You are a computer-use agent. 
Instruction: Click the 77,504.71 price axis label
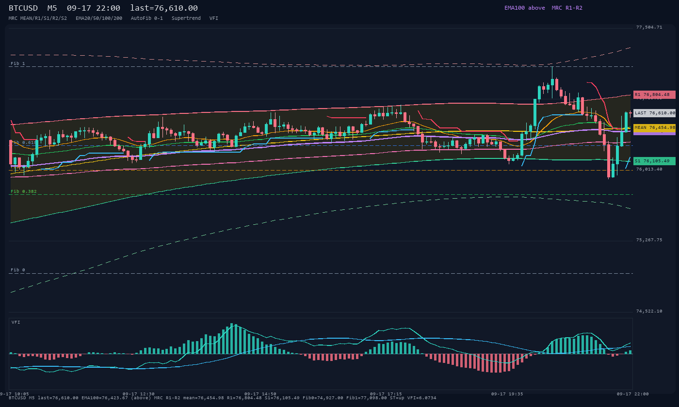[649, 28]
